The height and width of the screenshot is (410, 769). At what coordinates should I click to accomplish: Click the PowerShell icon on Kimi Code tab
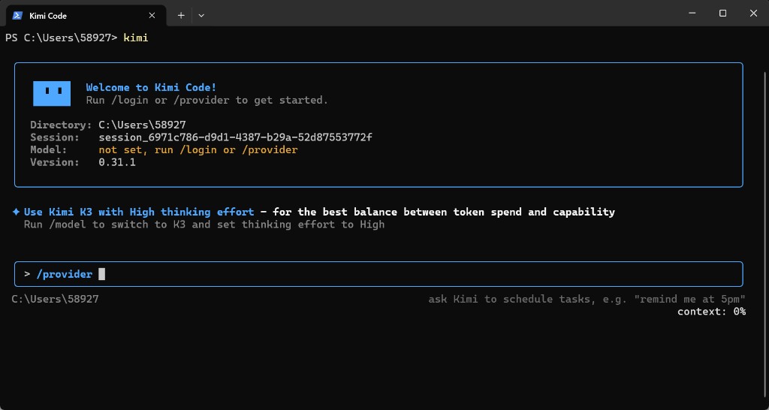pyautogui.click(x=17, y=15)
